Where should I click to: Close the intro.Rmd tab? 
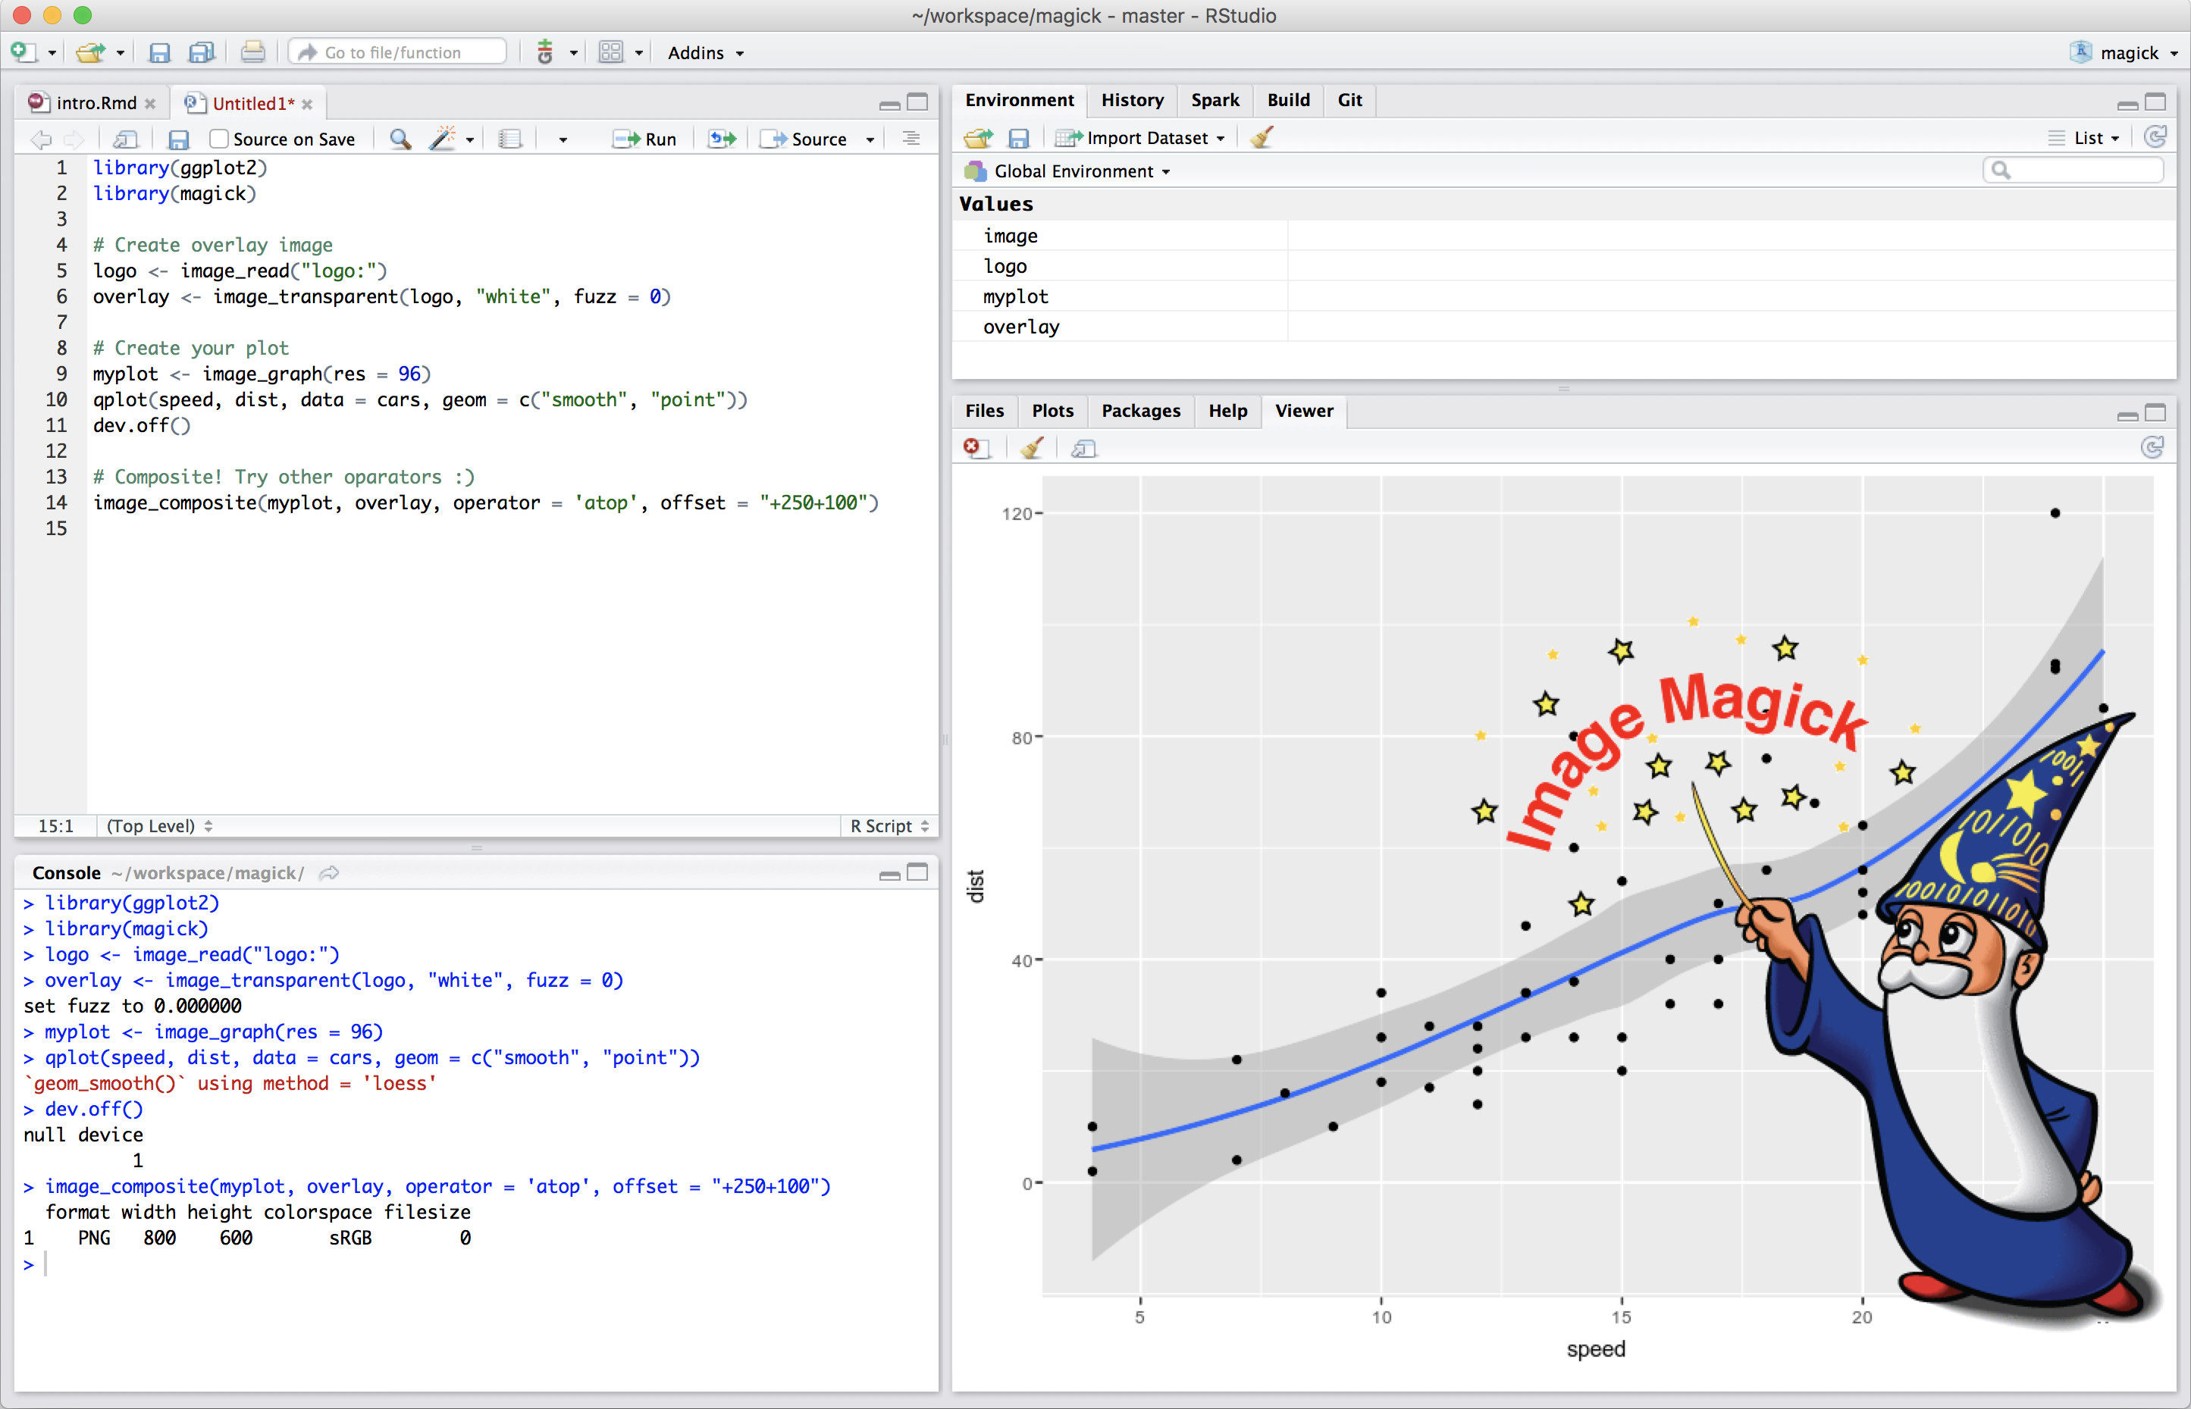click(x=150, y=103)
